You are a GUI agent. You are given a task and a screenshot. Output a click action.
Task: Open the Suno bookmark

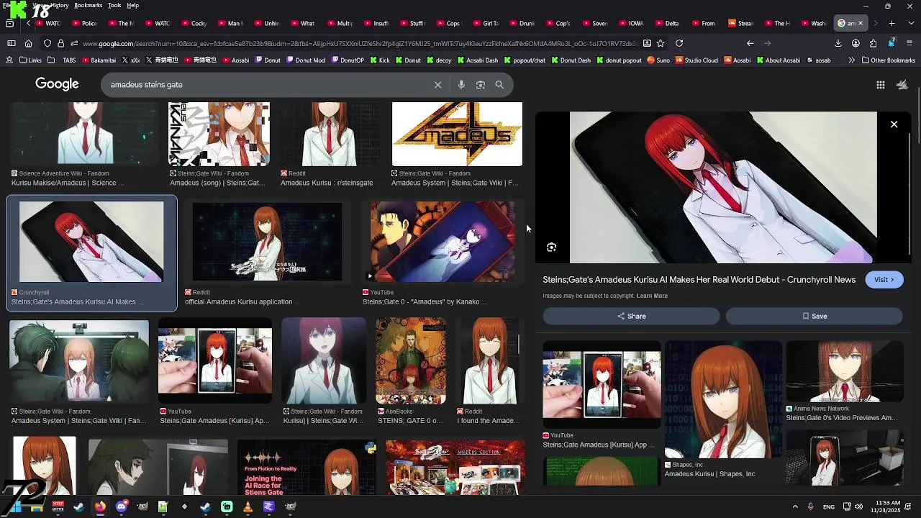coord(658,60)
